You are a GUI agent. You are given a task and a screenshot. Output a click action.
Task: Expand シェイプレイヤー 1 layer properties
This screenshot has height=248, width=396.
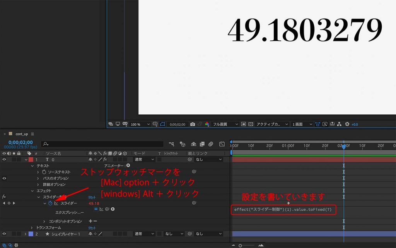pyautogui.click(x=25, y=234)
